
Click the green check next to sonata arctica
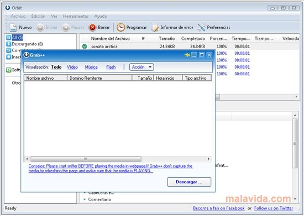click(x=85, y=47)
